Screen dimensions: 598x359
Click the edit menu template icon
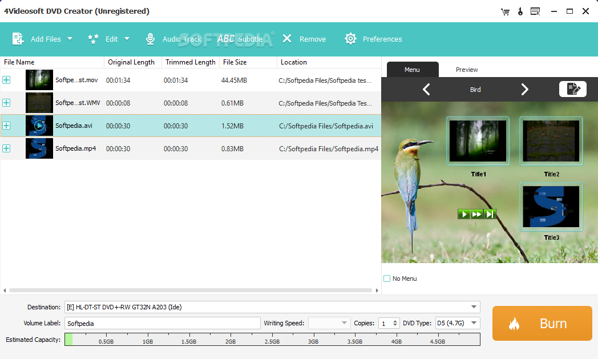point(572,89)
